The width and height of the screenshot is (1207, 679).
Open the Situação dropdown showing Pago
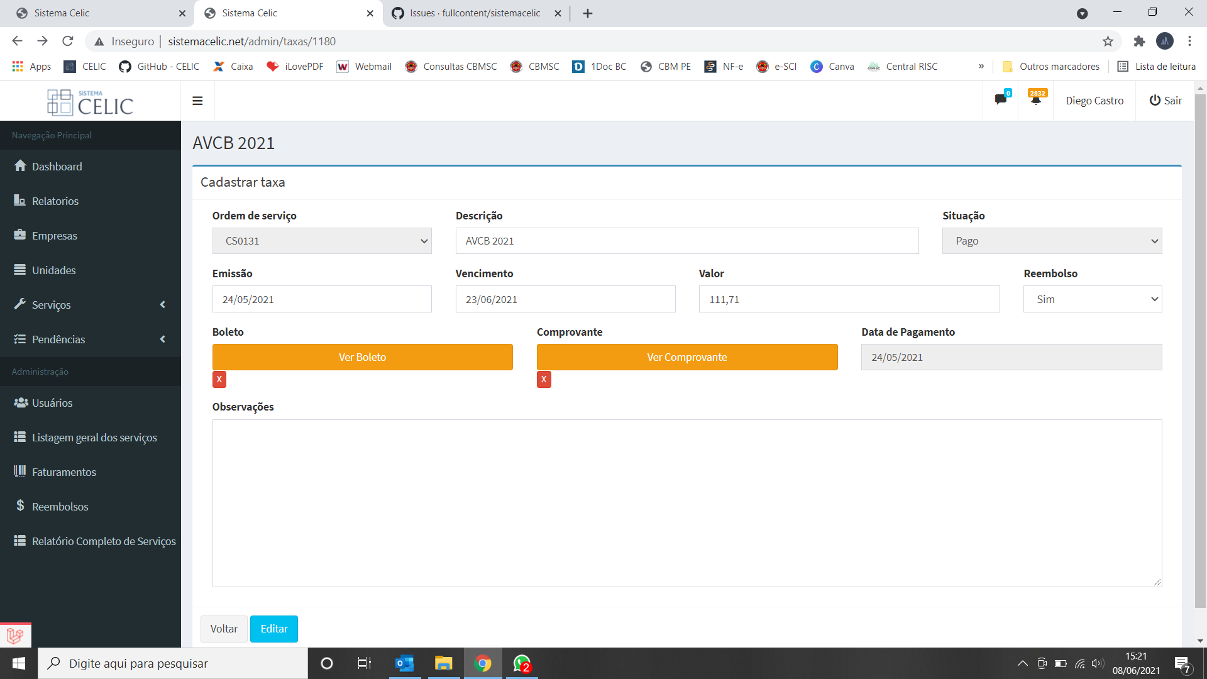coord(1051,241)
